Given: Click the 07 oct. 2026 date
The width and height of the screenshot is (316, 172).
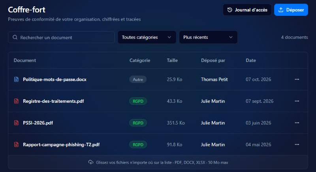Looking at the screenshot, I should tap(258, 79).
